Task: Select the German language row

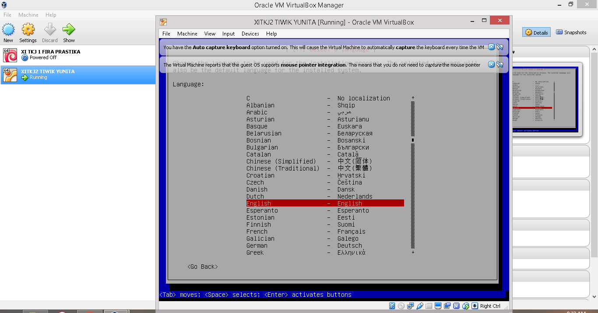Action: click(325, 245)
